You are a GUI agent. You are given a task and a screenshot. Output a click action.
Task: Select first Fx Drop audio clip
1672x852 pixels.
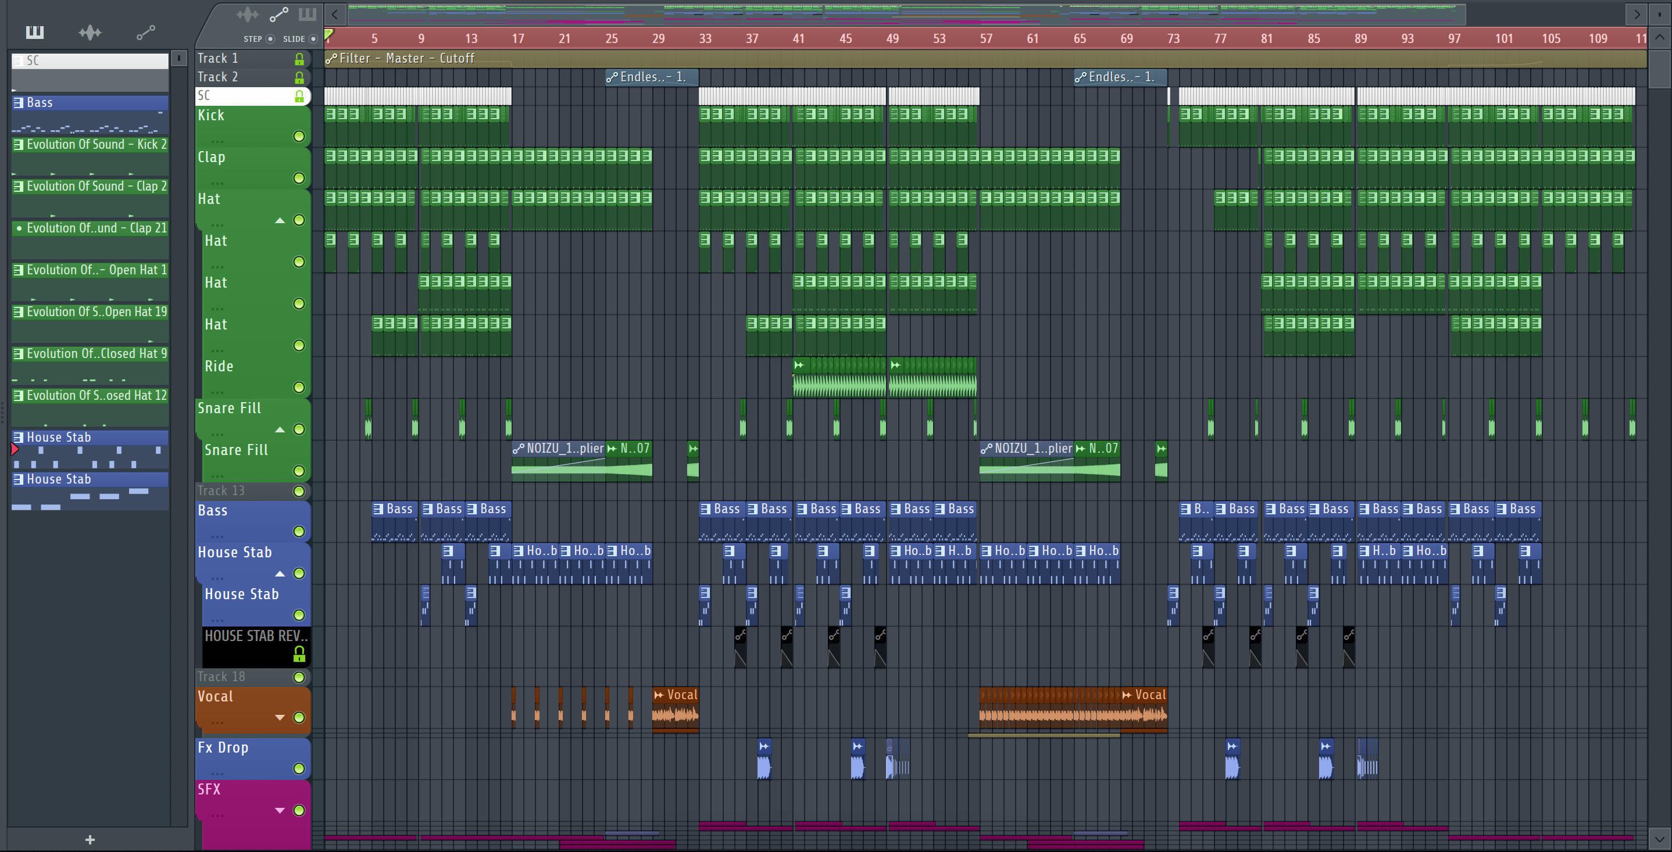[764, 759]
